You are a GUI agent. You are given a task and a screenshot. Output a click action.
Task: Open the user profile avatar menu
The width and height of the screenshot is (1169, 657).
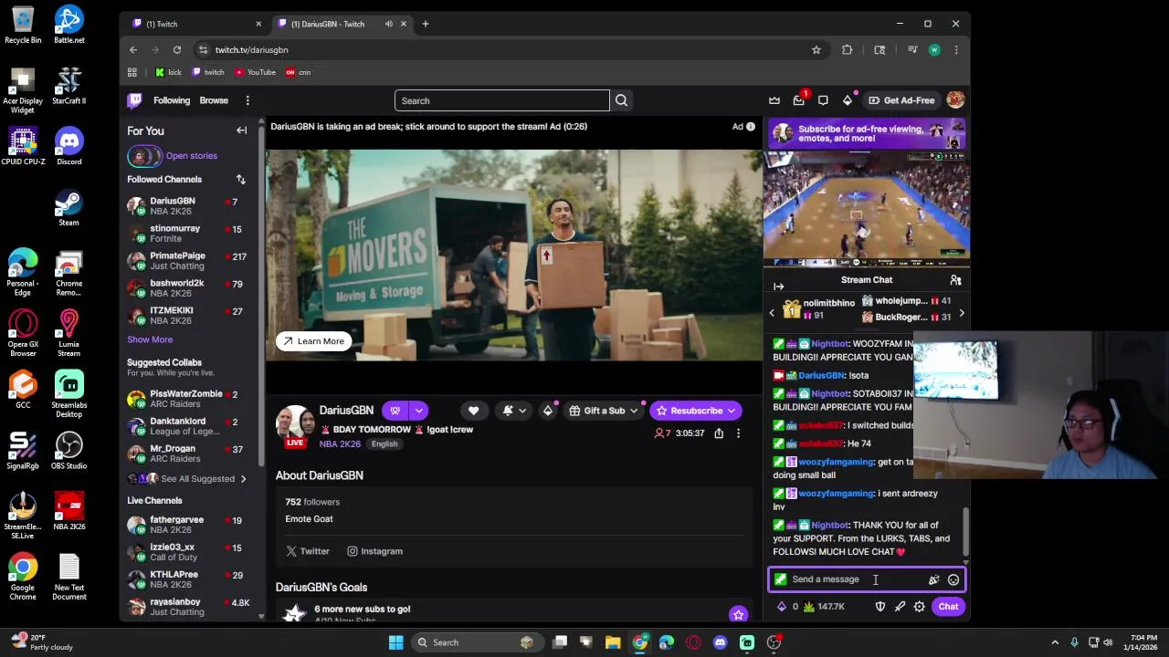point(955,100)
